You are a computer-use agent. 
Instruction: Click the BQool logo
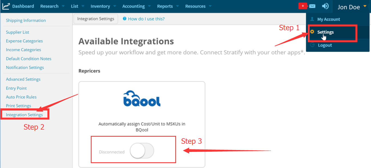point(142,98)
